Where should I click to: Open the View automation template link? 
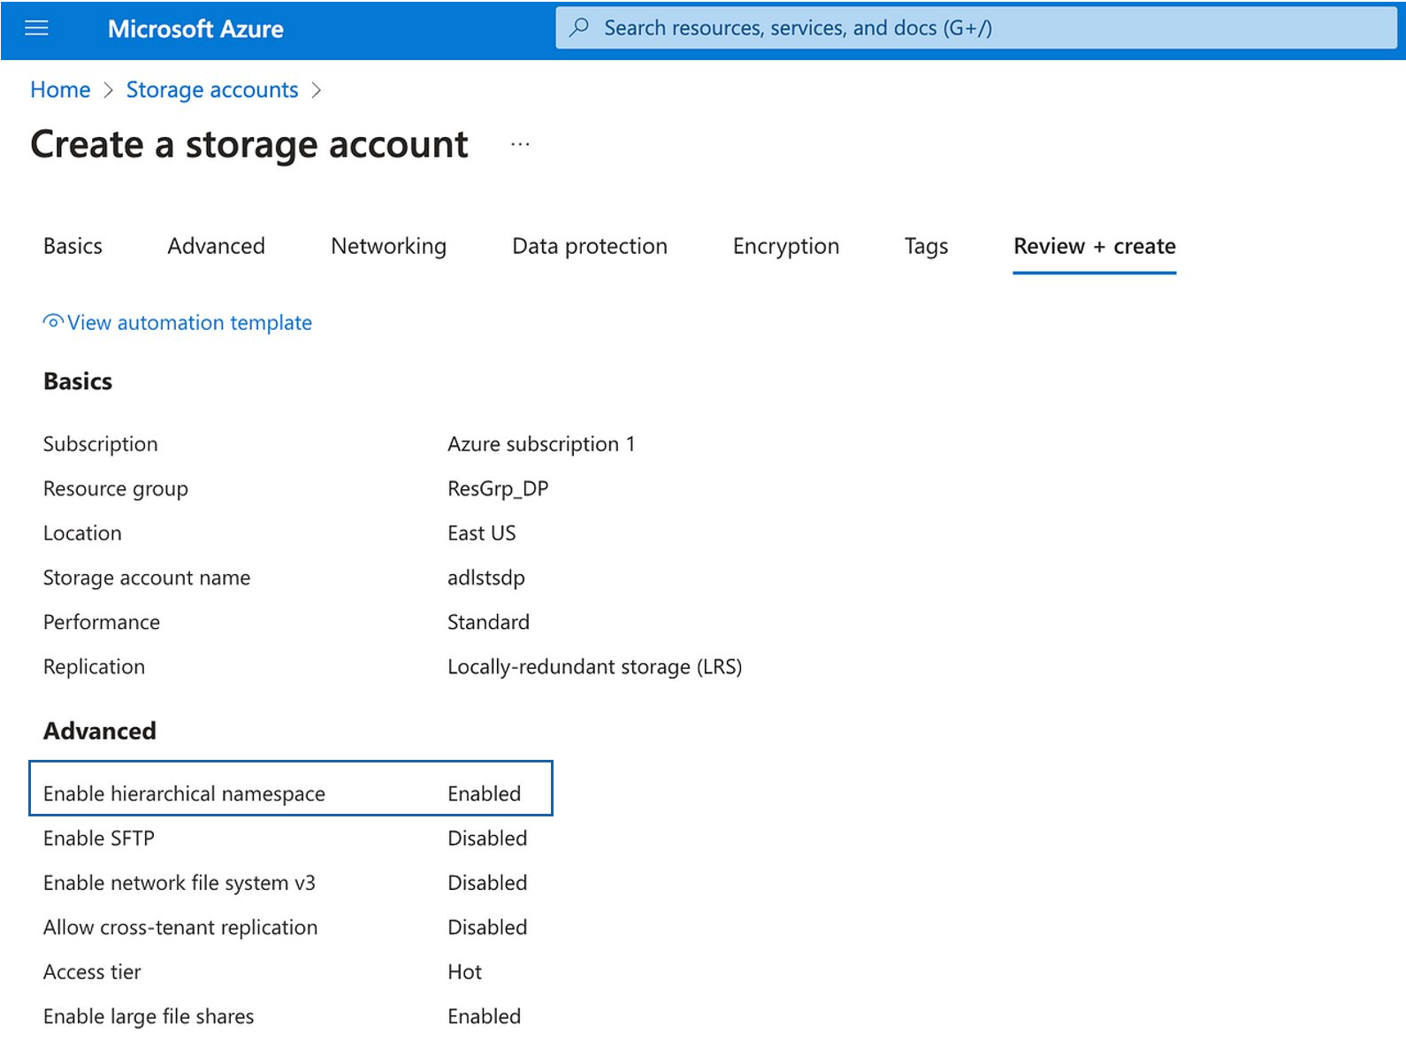189,323
